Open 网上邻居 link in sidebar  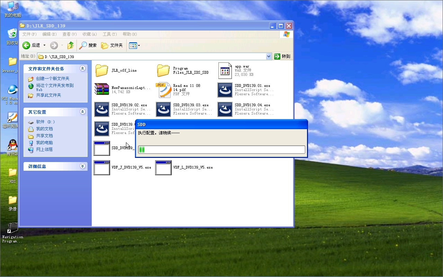(x=44, y=150)
